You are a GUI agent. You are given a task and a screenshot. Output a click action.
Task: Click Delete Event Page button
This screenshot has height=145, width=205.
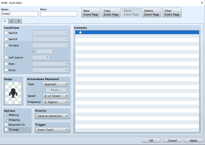[x=152, y=13]
